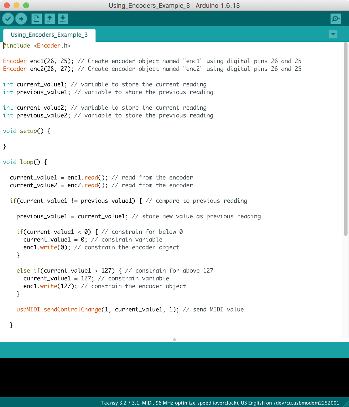The image size is (349, 407).
Task: Save the sketch with the down-arrow icon
Action: 63,19
